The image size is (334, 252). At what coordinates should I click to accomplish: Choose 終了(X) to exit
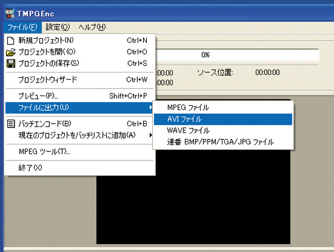tap(79, 168)
